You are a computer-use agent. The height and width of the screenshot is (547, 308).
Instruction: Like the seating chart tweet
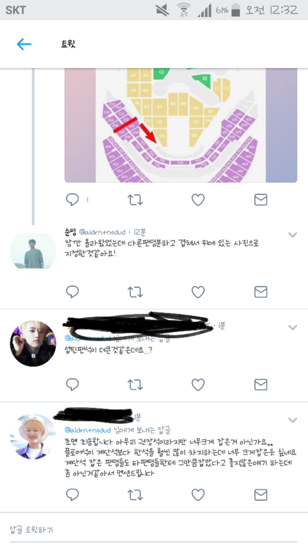(198, 199)
